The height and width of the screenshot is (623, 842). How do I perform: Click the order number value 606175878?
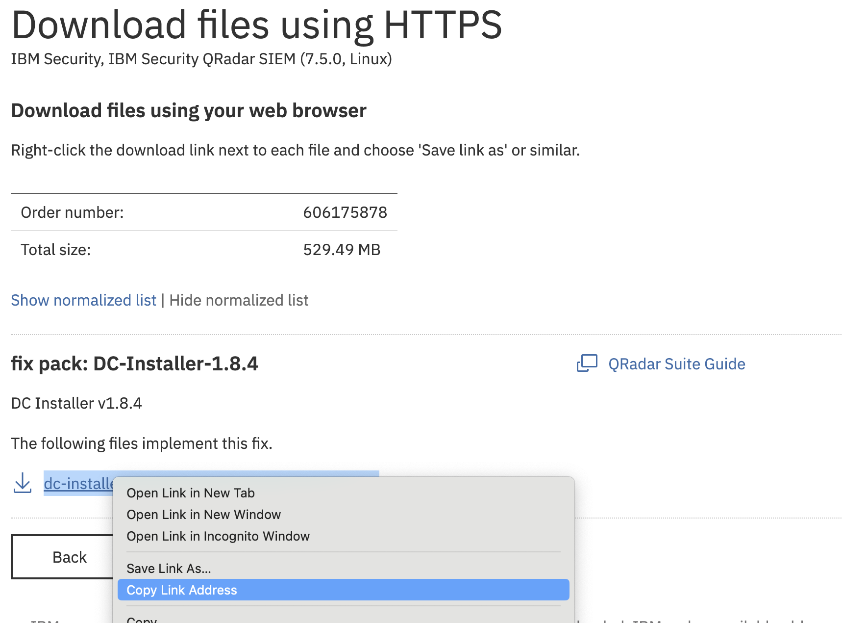[345, 212]
